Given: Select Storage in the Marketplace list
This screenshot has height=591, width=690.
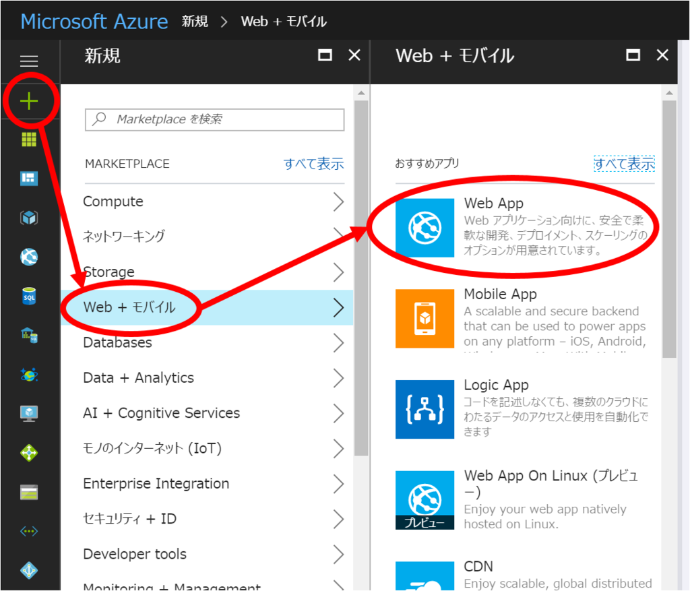Looking at the screenshot, I should click(x=208, y=272).
